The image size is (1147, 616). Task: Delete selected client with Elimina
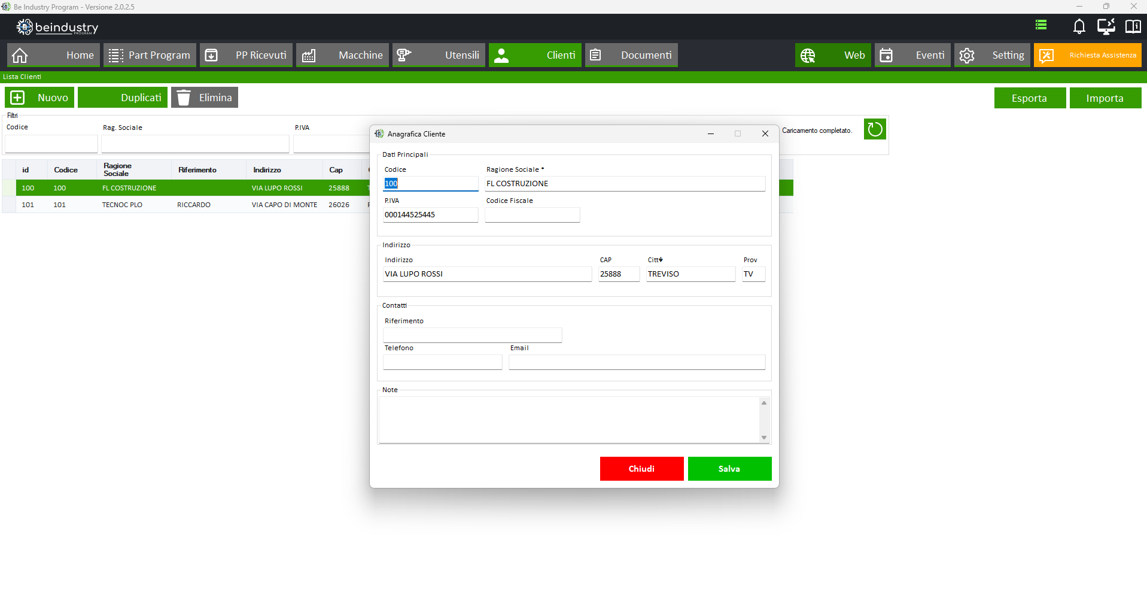pyautogui.click(x=205, y=98)
